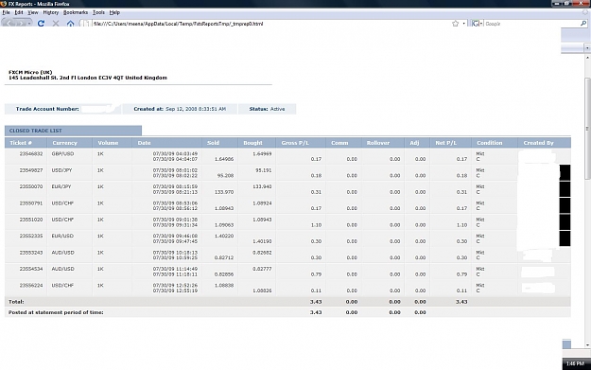
Task: Focus the address bar with file URL
Action: click(x=271, y=24)
